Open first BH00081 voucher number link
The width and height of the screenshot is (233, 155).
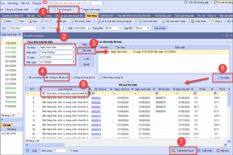coord(96,98)
